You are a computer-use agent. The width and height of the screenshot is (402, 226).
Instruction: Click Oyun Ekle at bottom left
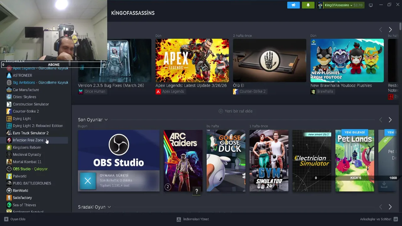tap(15, 219)
